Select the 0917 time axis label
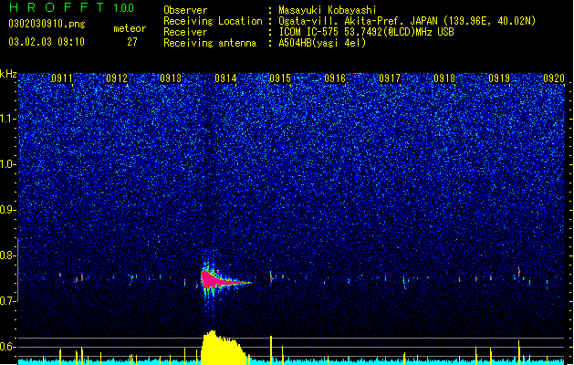This screenshot has width=574, height=365. pyautogui.click(x=390, y=78)
